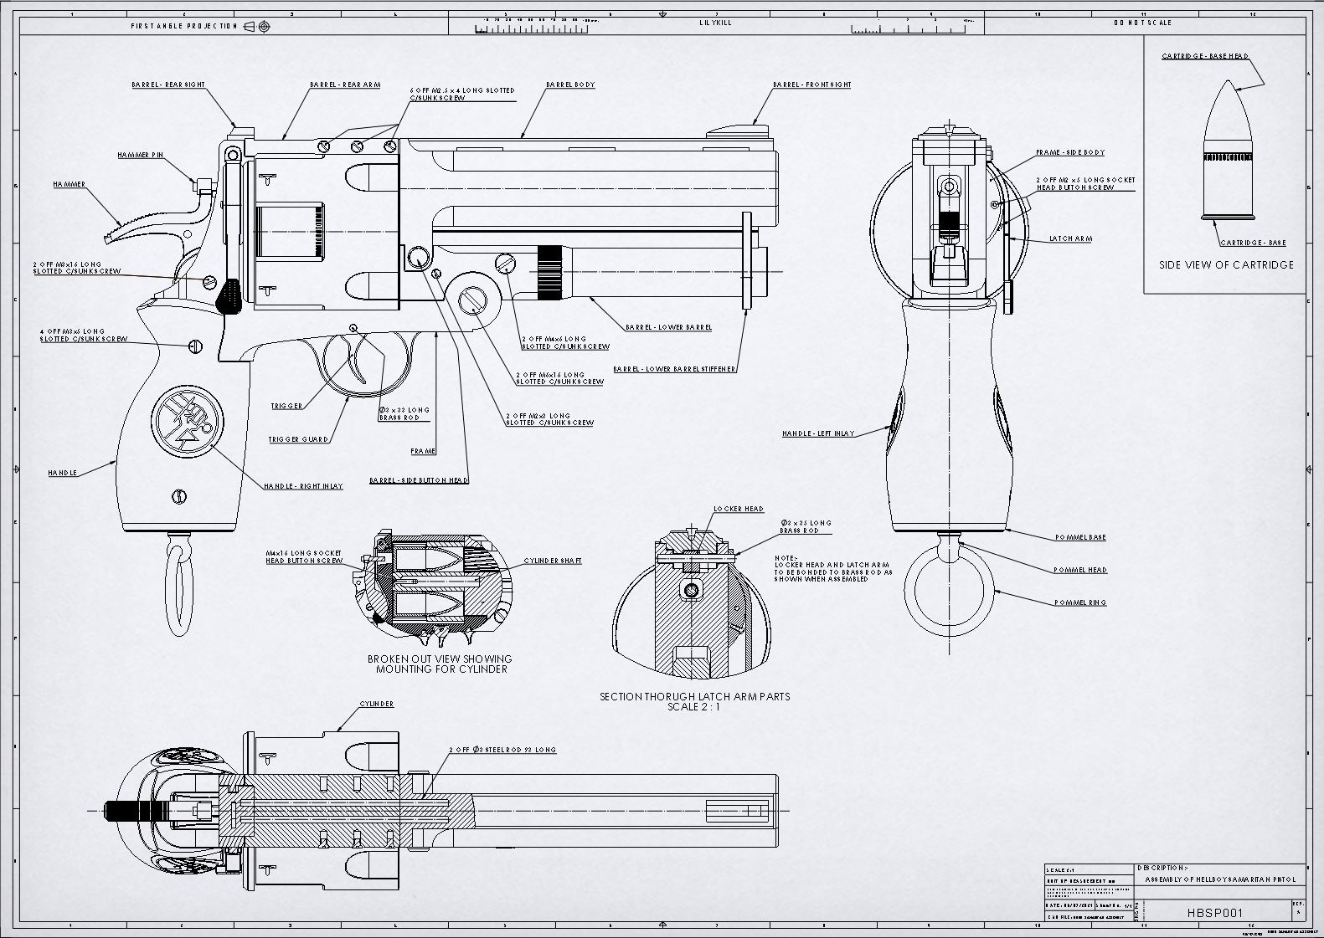
Task: Select the 'HANDLE - LEFT INLAY' label
Action: tap(818, 433)
